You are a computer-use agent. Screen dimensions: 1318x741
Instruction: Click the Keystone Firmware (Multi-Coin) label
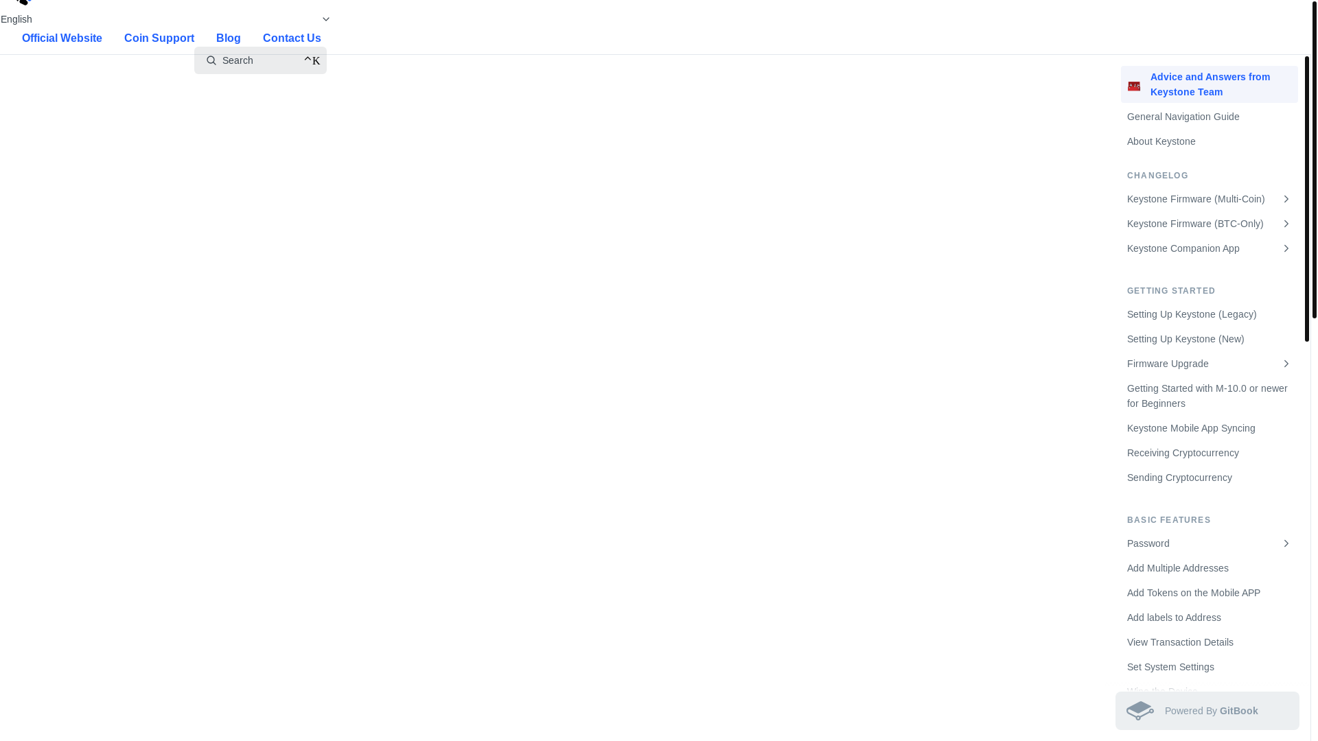pyautogui.click(x=1195, y=199)
